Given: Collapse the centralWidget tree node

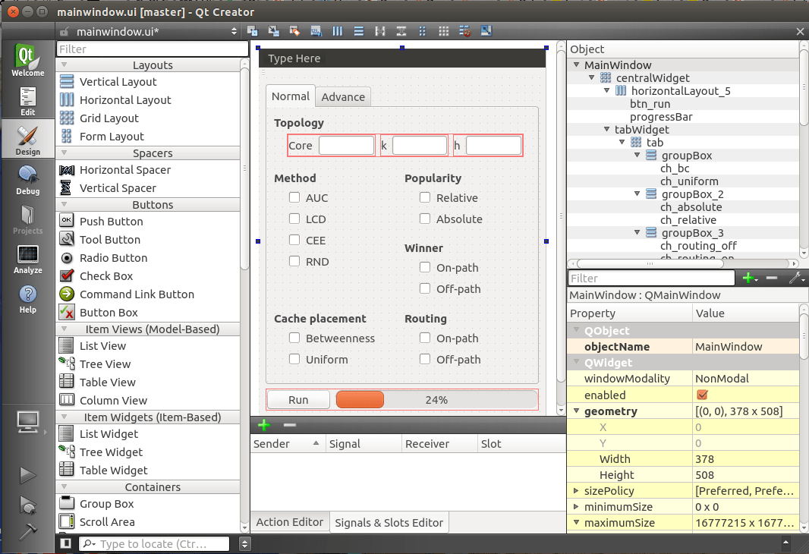Looking at the screenshot, I should click(592, 78).
